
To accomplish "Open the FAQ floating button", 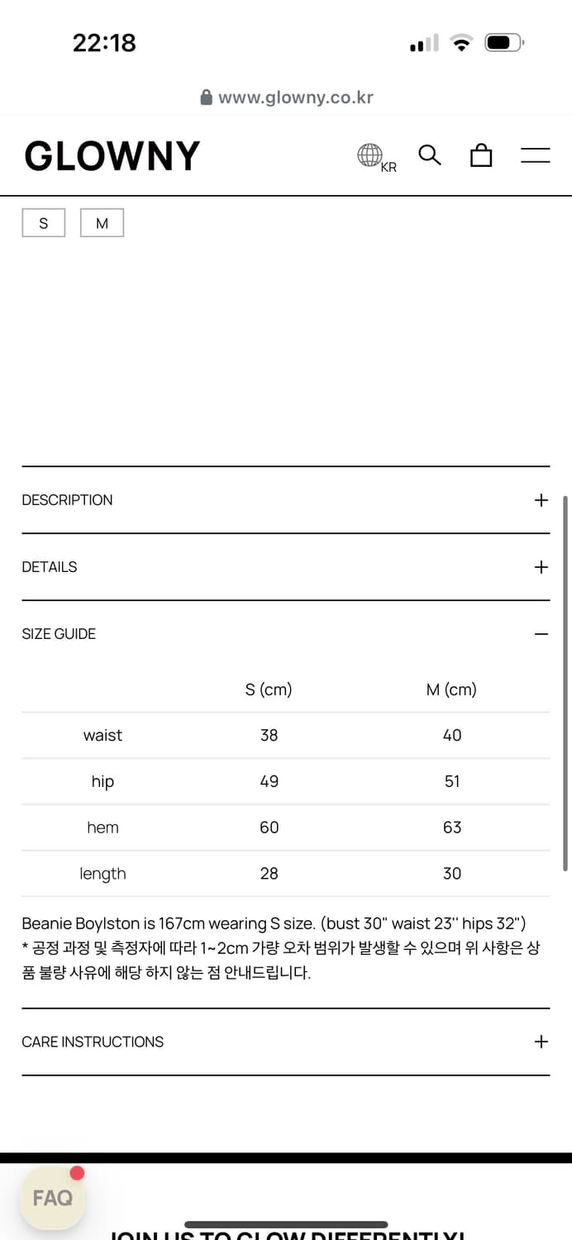I will click(x=52, y=1197).
